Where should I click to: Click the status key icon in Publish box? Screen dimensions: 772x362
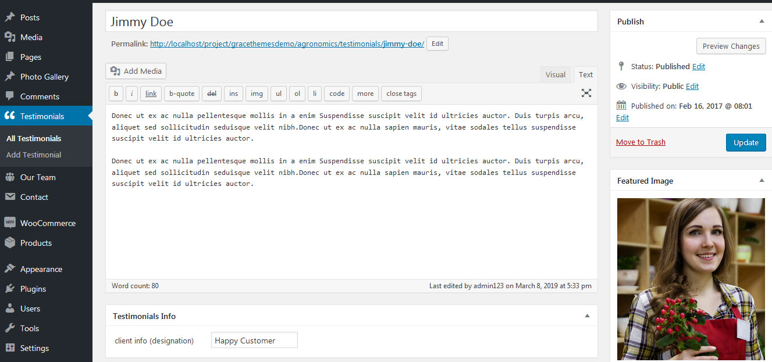pos(621,66)
